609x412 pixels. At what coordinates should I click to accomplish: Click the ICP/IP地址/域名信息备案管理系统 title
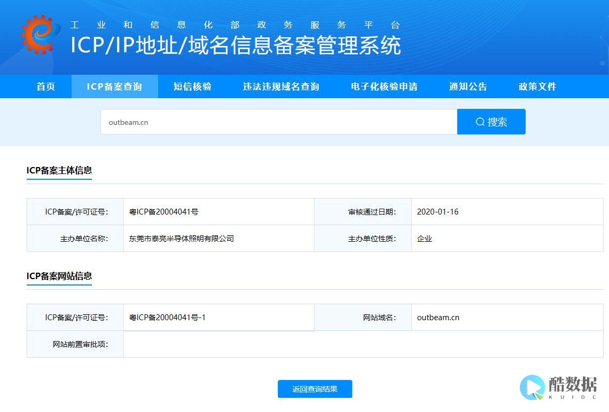tap(236, 45)
